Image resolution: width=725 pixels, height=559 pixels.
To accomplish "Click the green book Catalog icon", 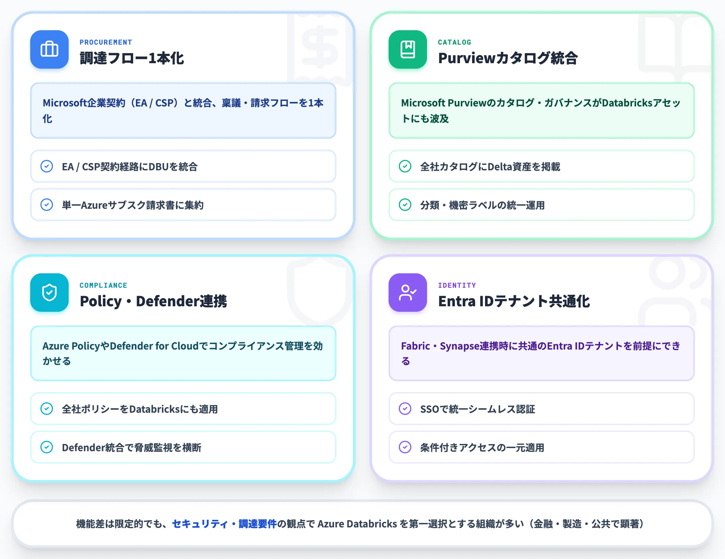I will [x=408, y=49].
